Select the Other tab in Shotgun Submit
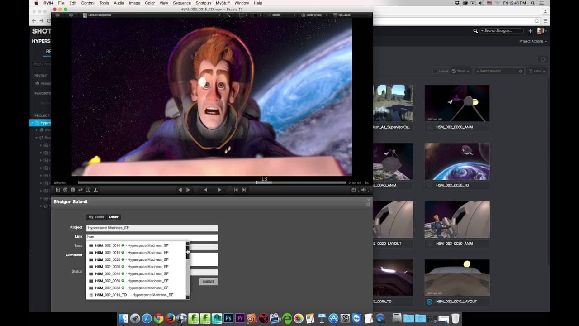This screenshot has width=579, height=326. coord(114,217)
